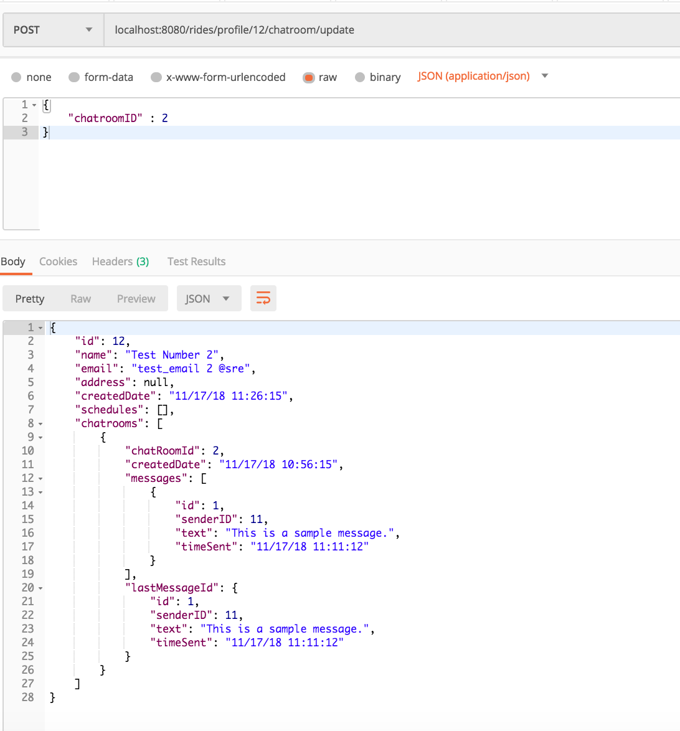Click the closing brace on request line 3
Image resolution: width=680 pixels, height=731 pixels.
tap(45, 133)
